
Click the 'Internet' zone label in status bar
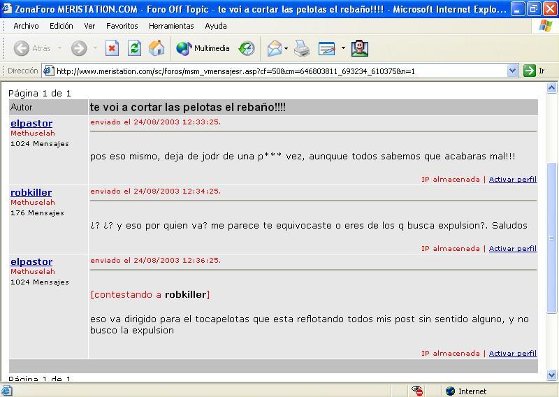pyautogui.click(x=472, y=391)
